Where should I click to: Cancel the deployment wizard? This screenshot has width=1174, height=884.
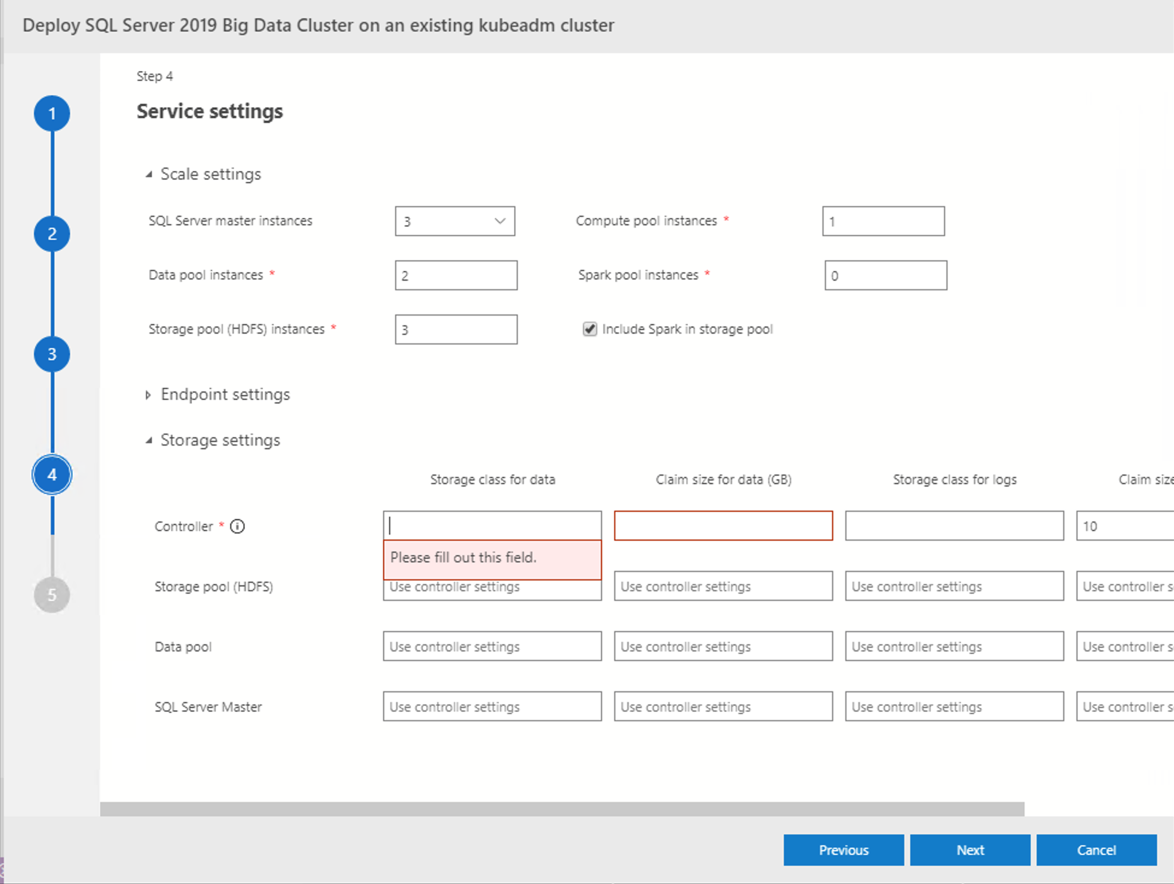pos(1096,850)
